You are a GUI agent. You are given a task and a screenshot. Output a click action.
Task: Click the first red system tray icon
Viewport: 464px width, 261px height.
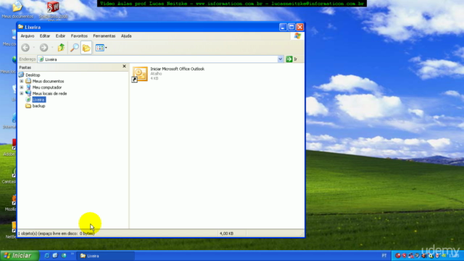[398, 256]
